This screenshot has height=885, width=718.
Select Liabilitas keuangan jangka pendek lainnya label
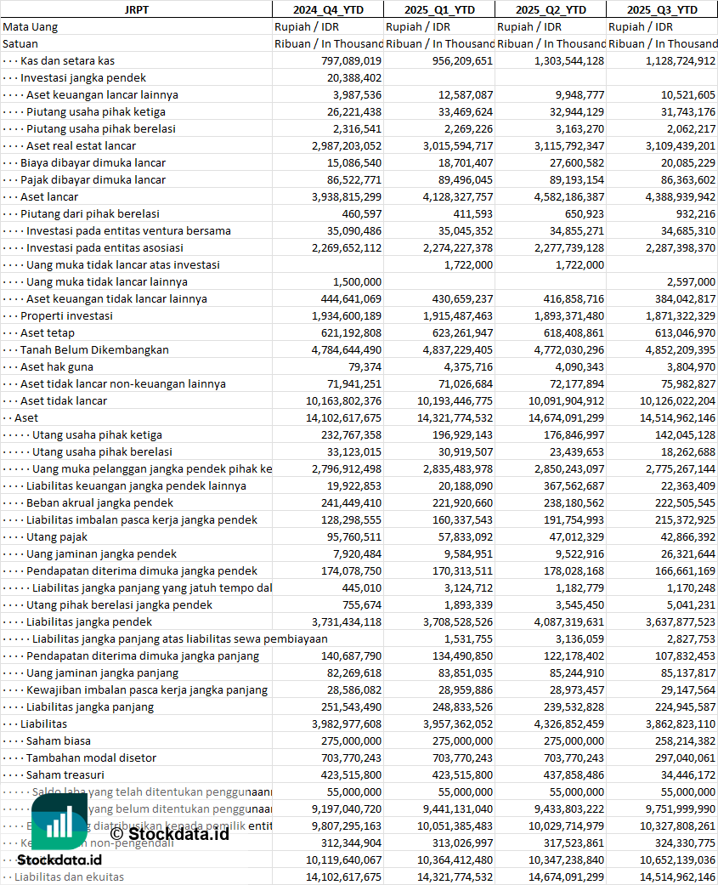coord(137,485)
